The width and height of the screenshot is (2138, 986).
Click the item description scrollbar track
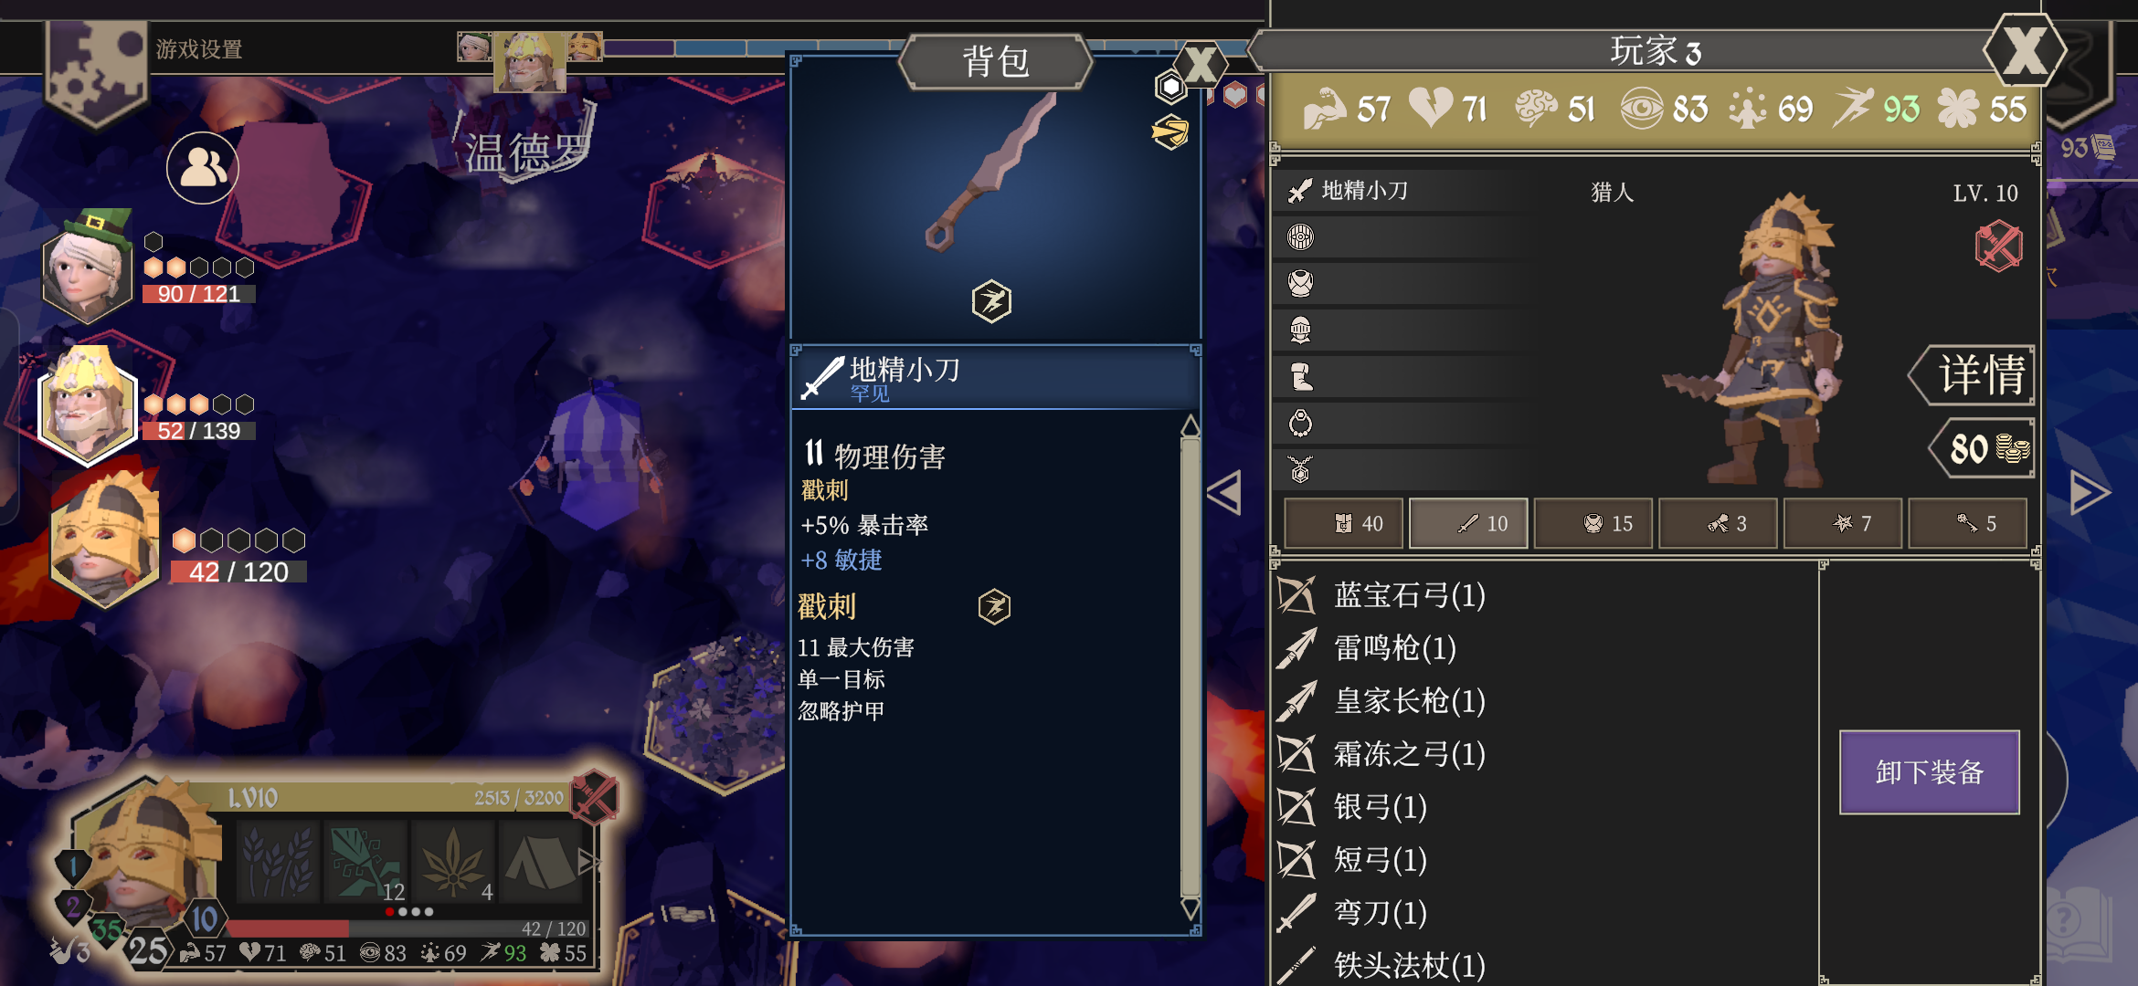point(1191,666)
